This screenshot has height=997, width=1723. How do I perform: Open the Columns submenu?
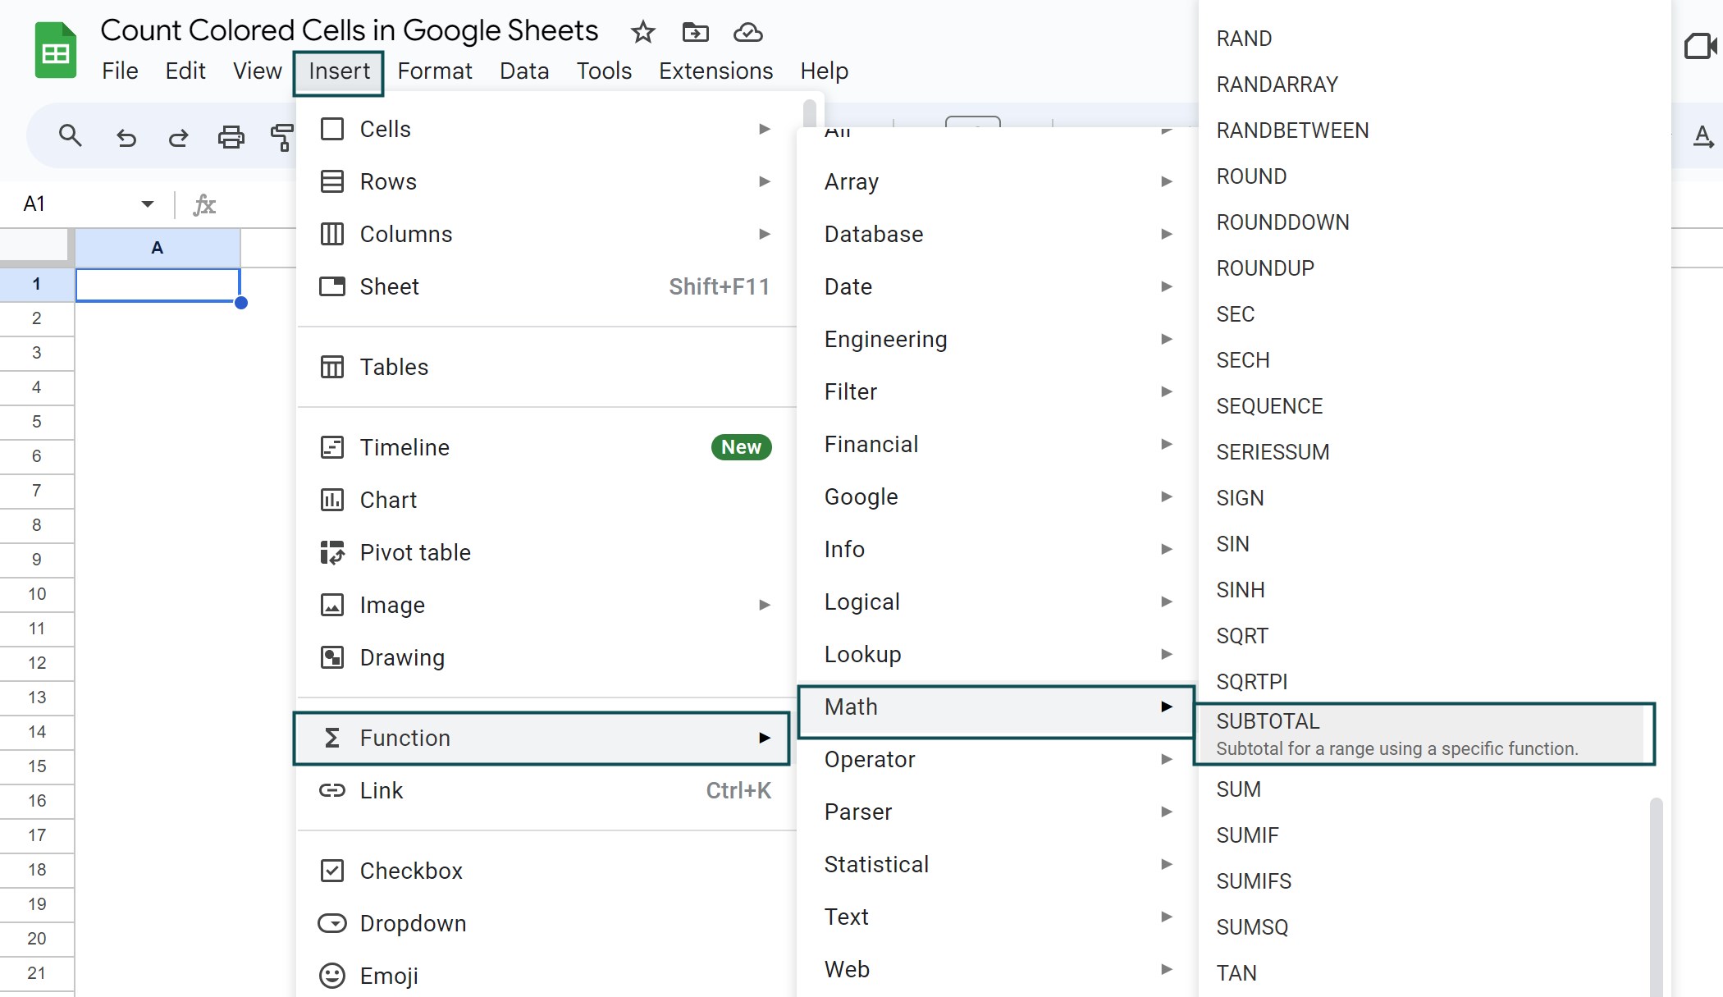(546, 234)
